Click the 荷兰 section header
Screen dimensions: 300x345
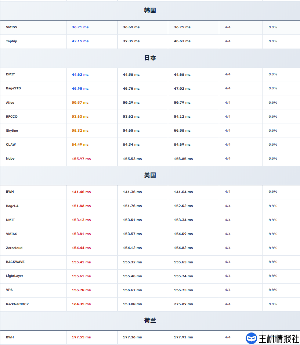click(150, 321)
